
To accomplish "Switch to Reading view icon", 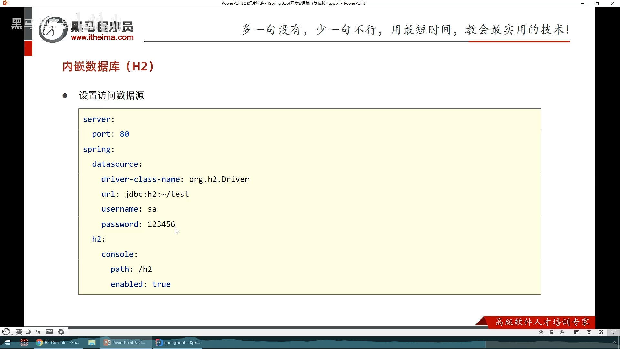I will click(601, 332).
